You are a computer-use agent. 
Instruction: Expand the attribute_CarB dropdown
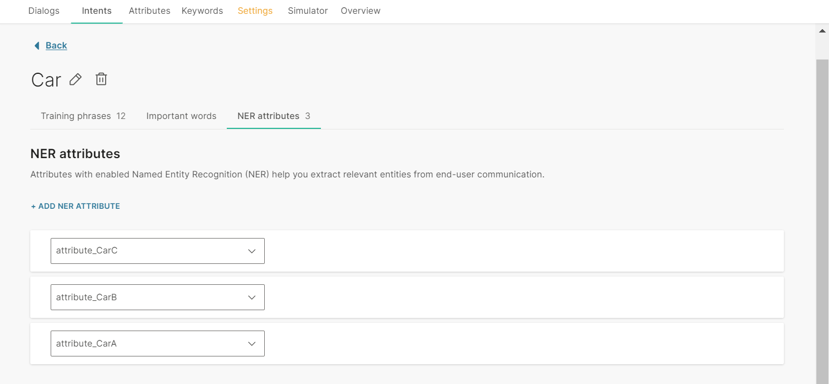coord(157,297)
